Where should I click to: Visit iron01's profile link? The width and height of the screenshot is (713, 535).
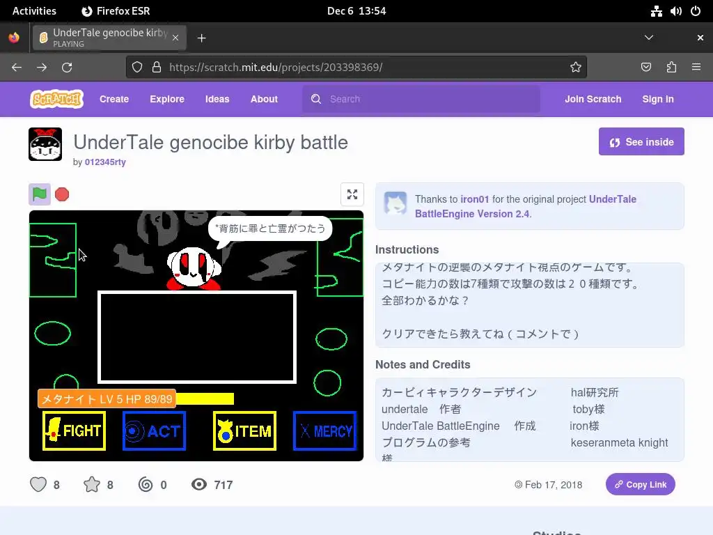click(x=474, y=199)
